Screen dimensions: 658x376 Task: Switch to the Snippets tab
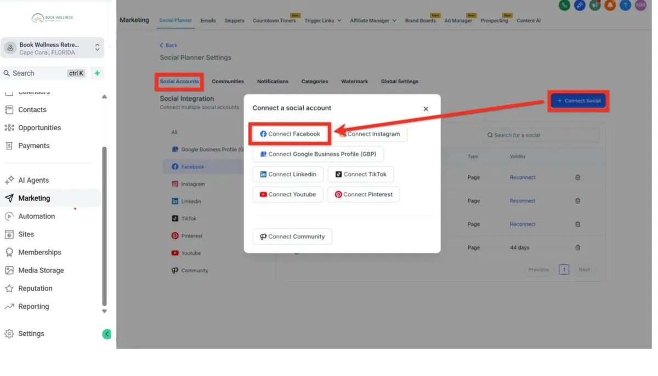point(234,21)
